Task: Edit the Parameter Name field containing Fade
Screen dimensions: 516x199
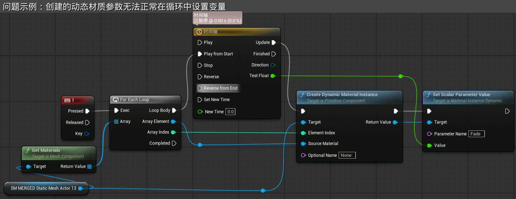Action: pos(476,134)
